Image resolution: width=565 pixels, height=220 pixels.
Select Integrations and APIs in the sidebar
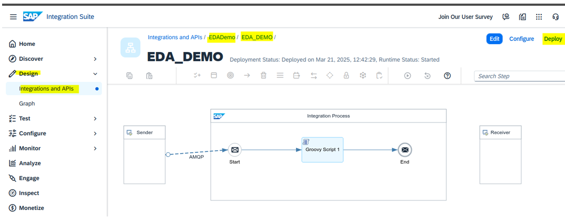coord(54,89)
